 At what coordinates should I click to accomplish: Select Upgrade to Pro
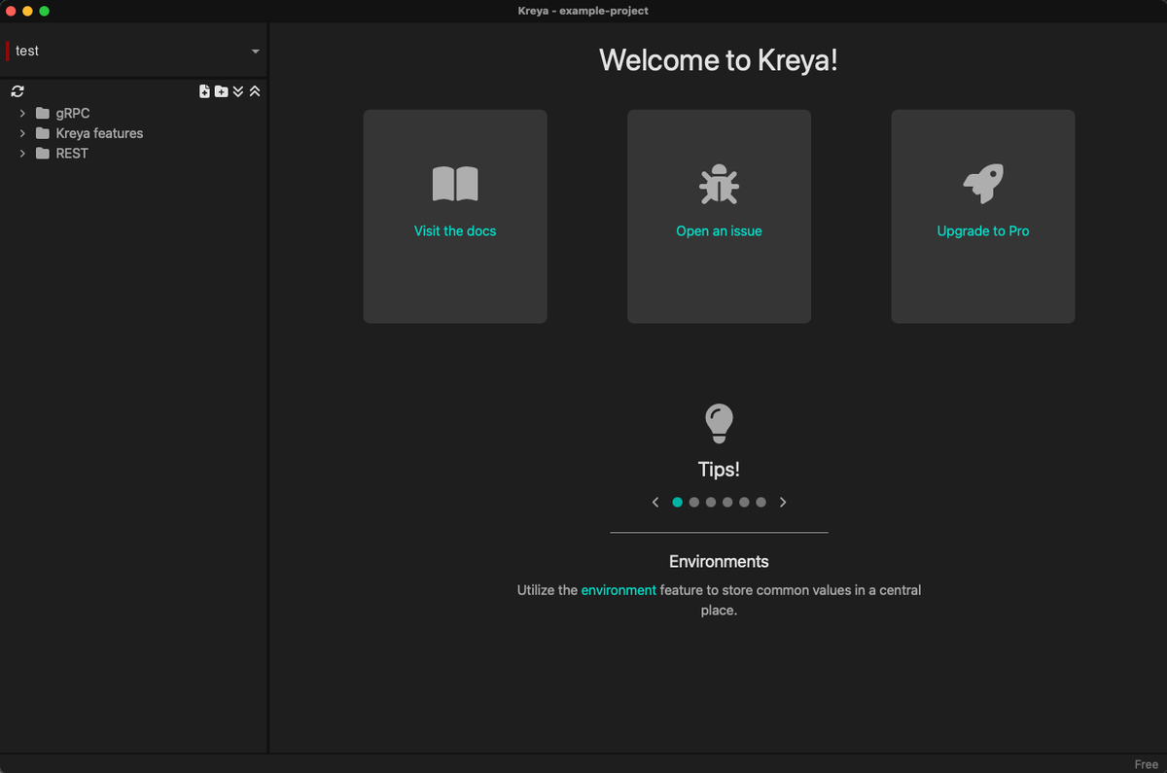(982, 230)
